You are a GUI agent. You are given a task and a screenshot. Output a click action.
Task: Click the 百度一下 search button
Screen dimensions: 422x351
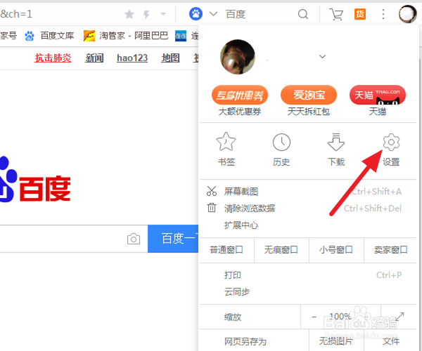pos(173,239)
